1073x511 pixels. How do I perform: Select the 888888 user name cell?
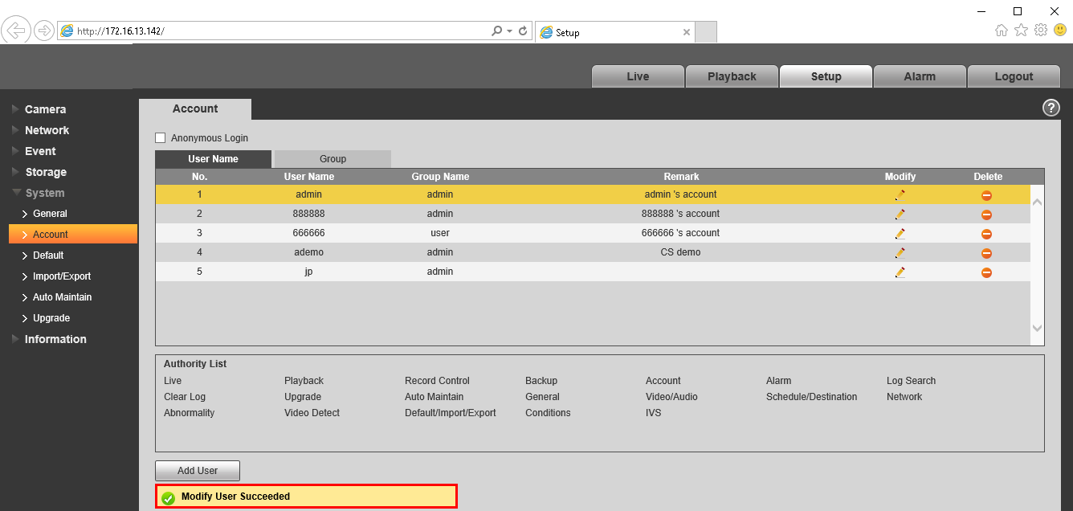click(308, 214)
